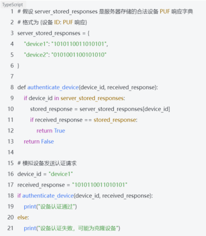This screenshot has width=206, height=236.
Task: Click received_response string on line 17
Action: point(100,185)
